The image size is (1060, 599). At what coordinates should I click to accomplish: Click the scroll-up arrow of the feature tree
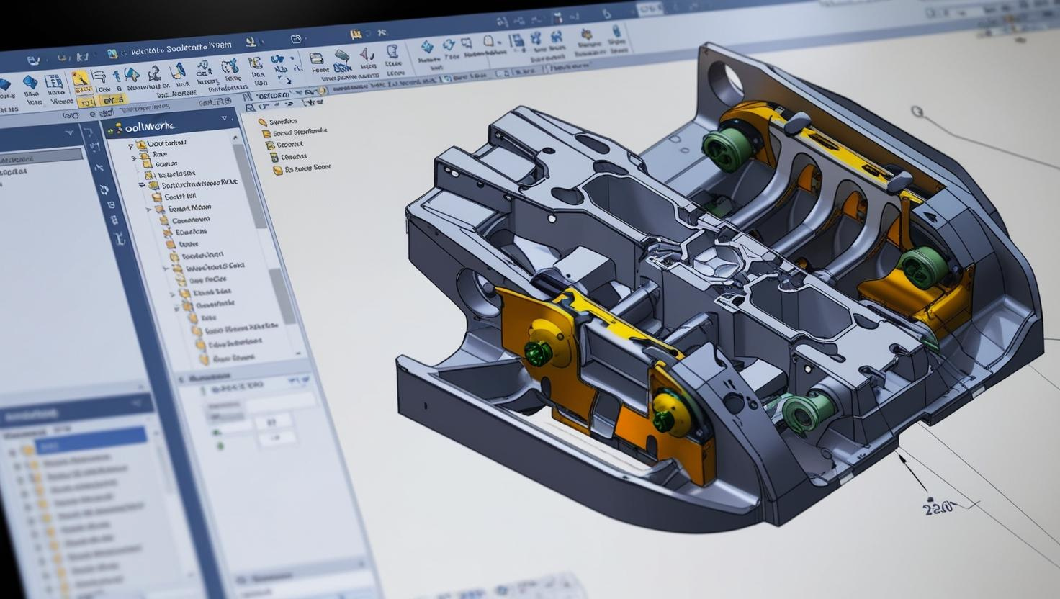pos(235,137)
